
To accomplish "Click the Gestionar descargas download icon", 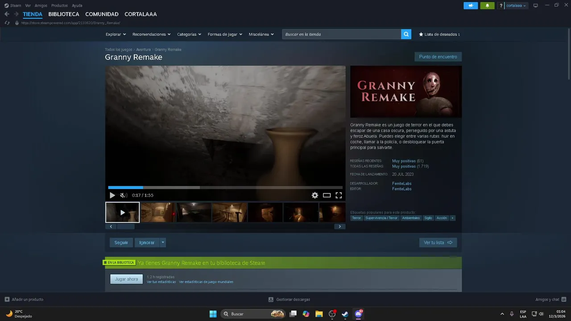I will coord(271,300).
